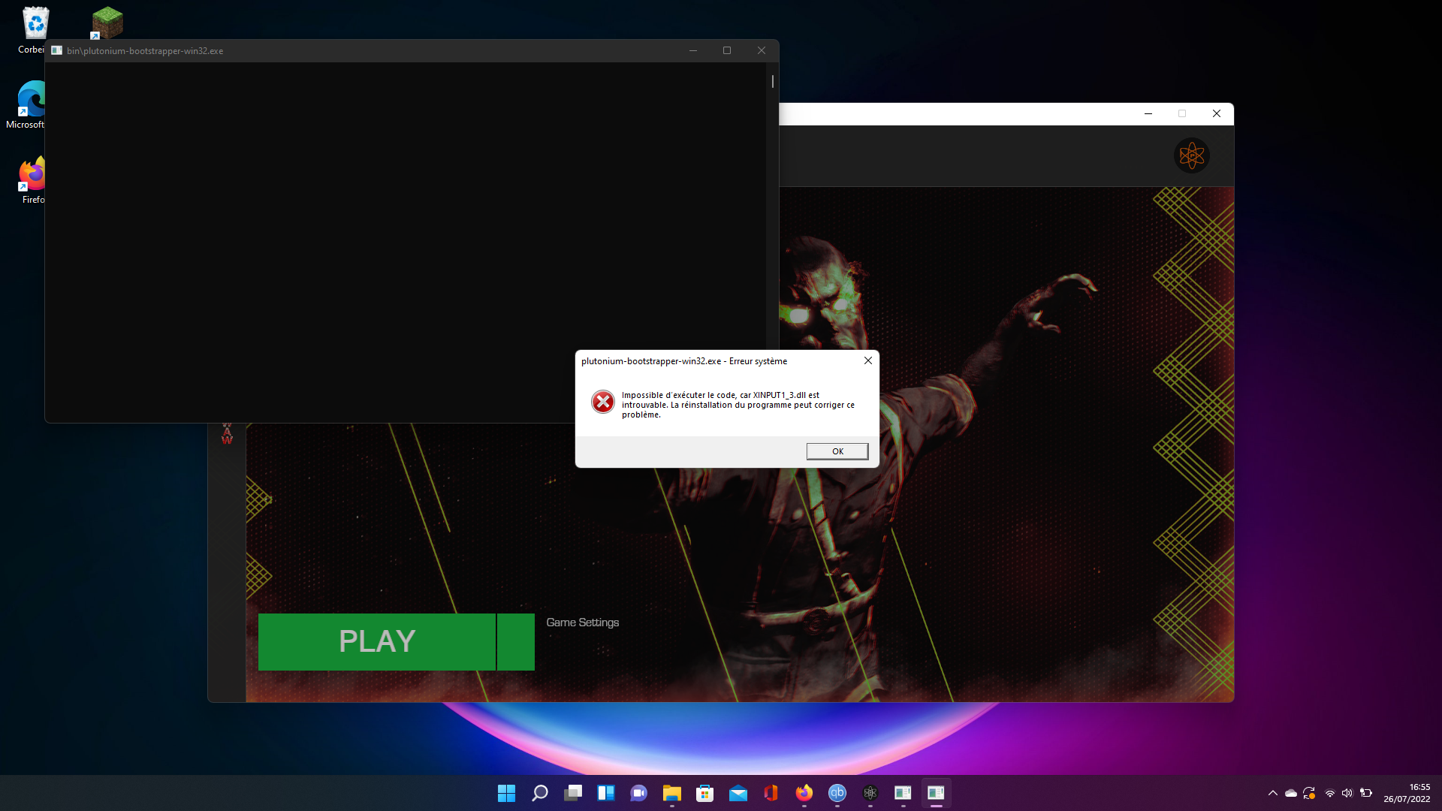1442x811 pixels.
Task: Close the bootstrapper console window
Action: (x=762, y=50)
